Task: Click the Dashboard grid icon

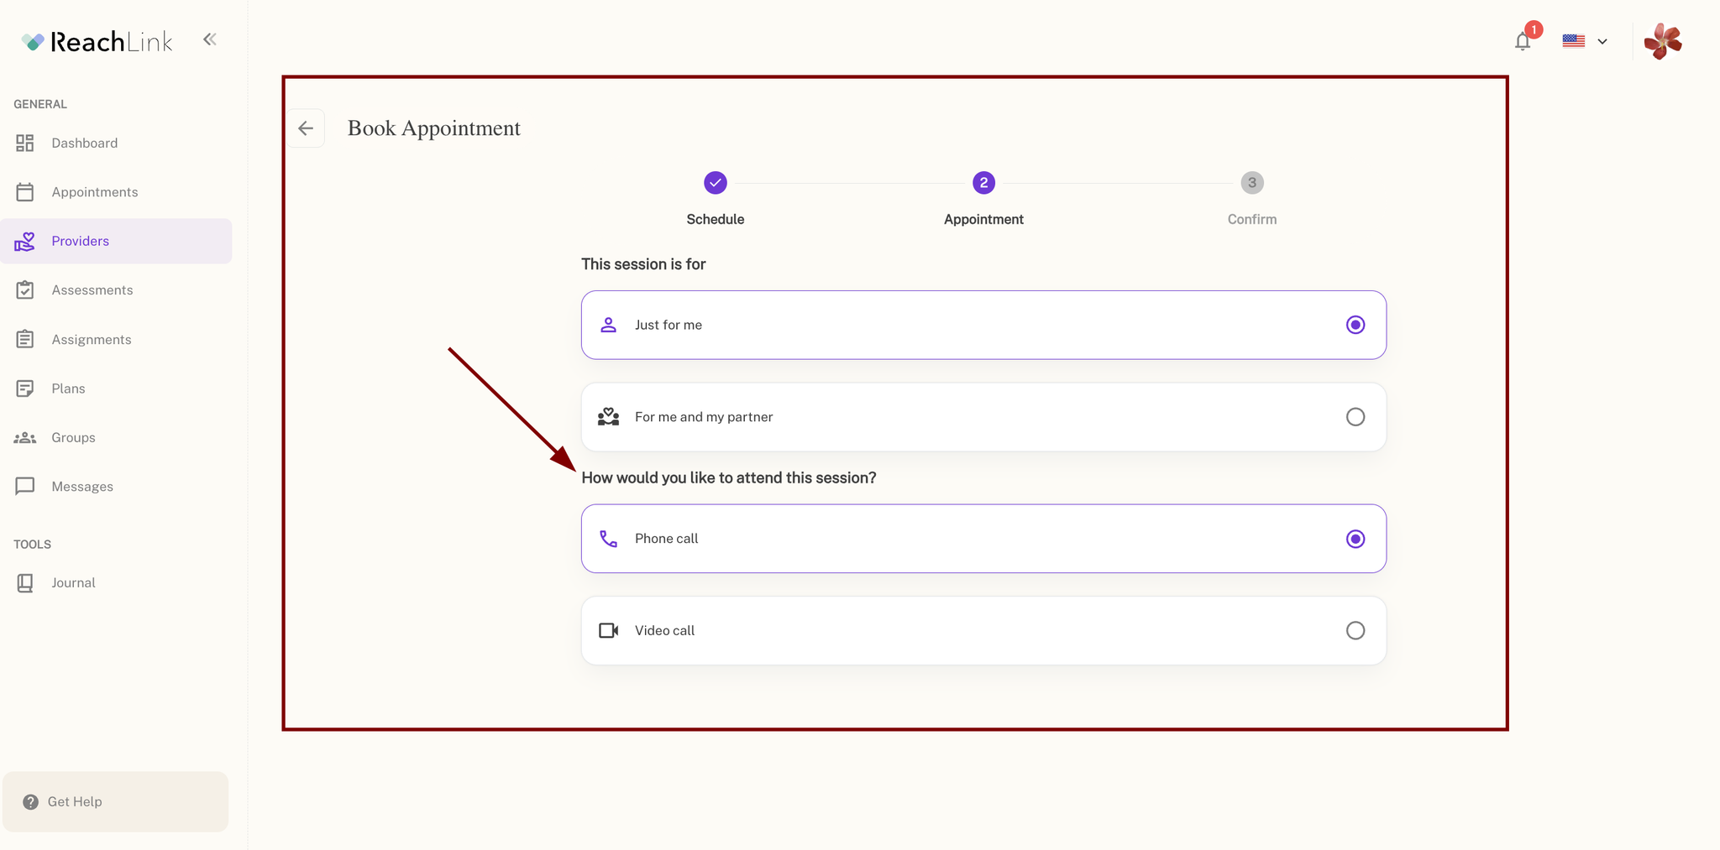Action: click(25, 143)
